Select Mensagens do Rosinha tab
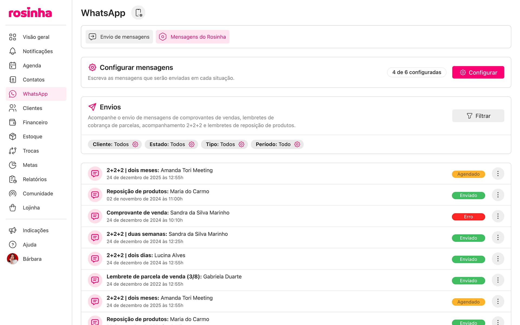520x325 pixels. click(x=193, y=37)
